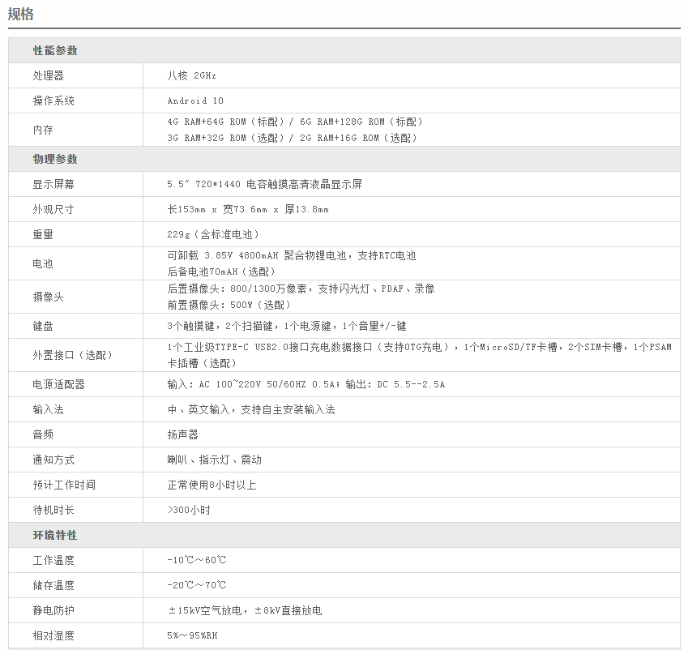The width and height of the screenshot is (688, 650).
Task: Select the 3G RAM+32G ROM line
Action: click(x=292, y=138)
